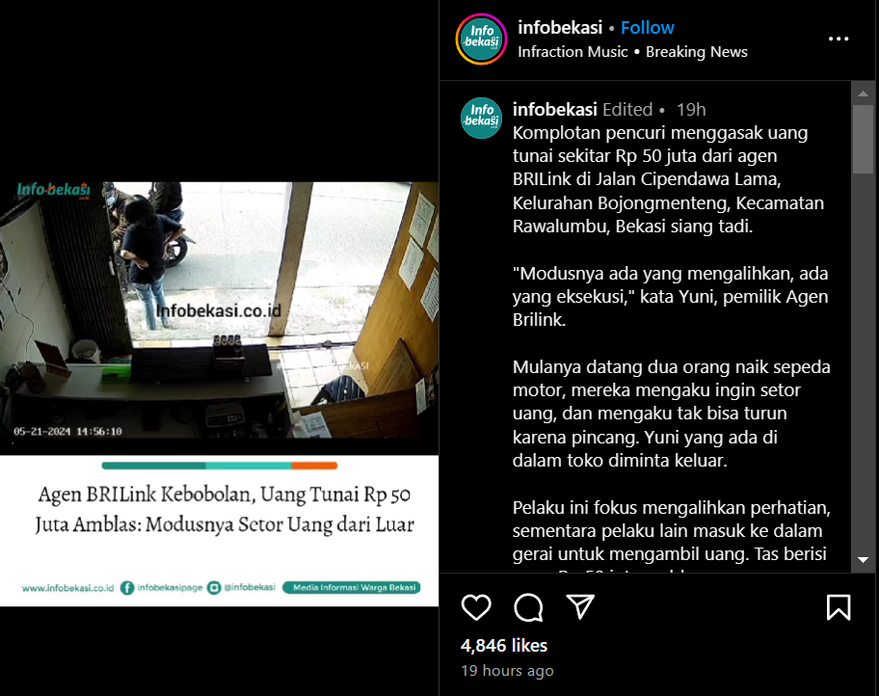The width and height of the screenshot is (879, 696).
Task: Share the post with the paper plane icon
Action: pos(580,606)
